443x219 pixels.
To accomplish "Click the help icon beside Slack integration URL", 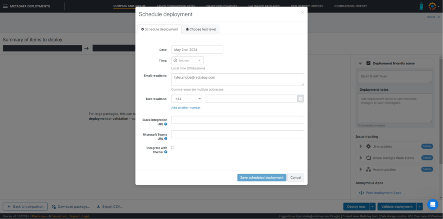I will [x=166, y=124].
